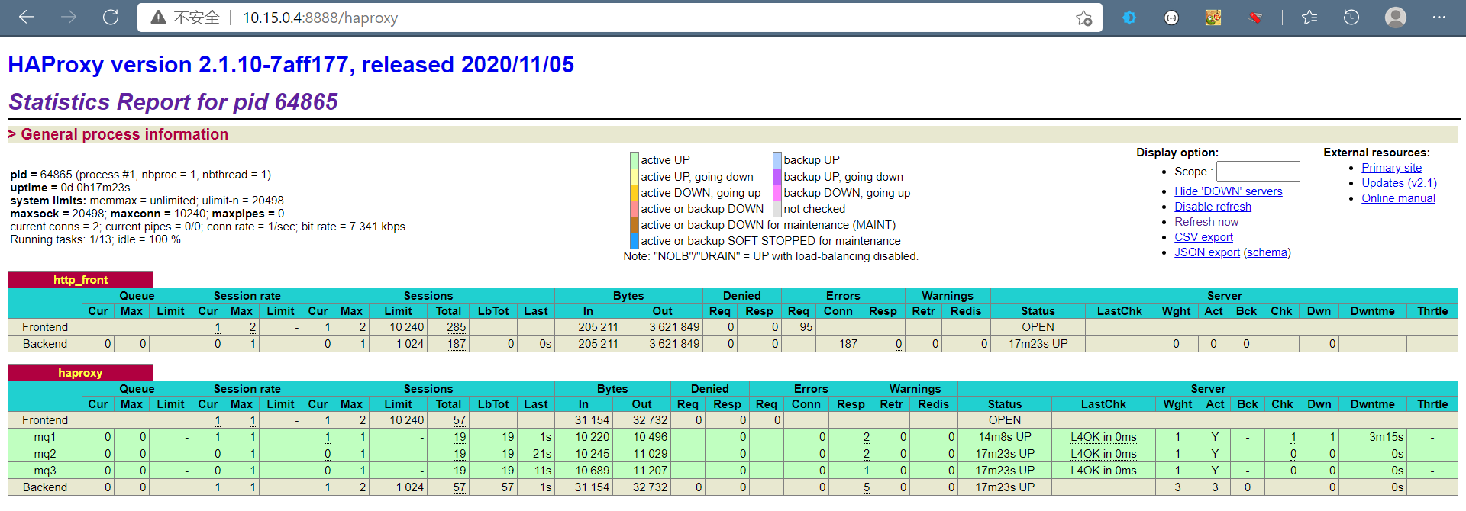1466x511 pixels.
Task: Click the MAINT brown legend swatch
Action: coord(634,224)
